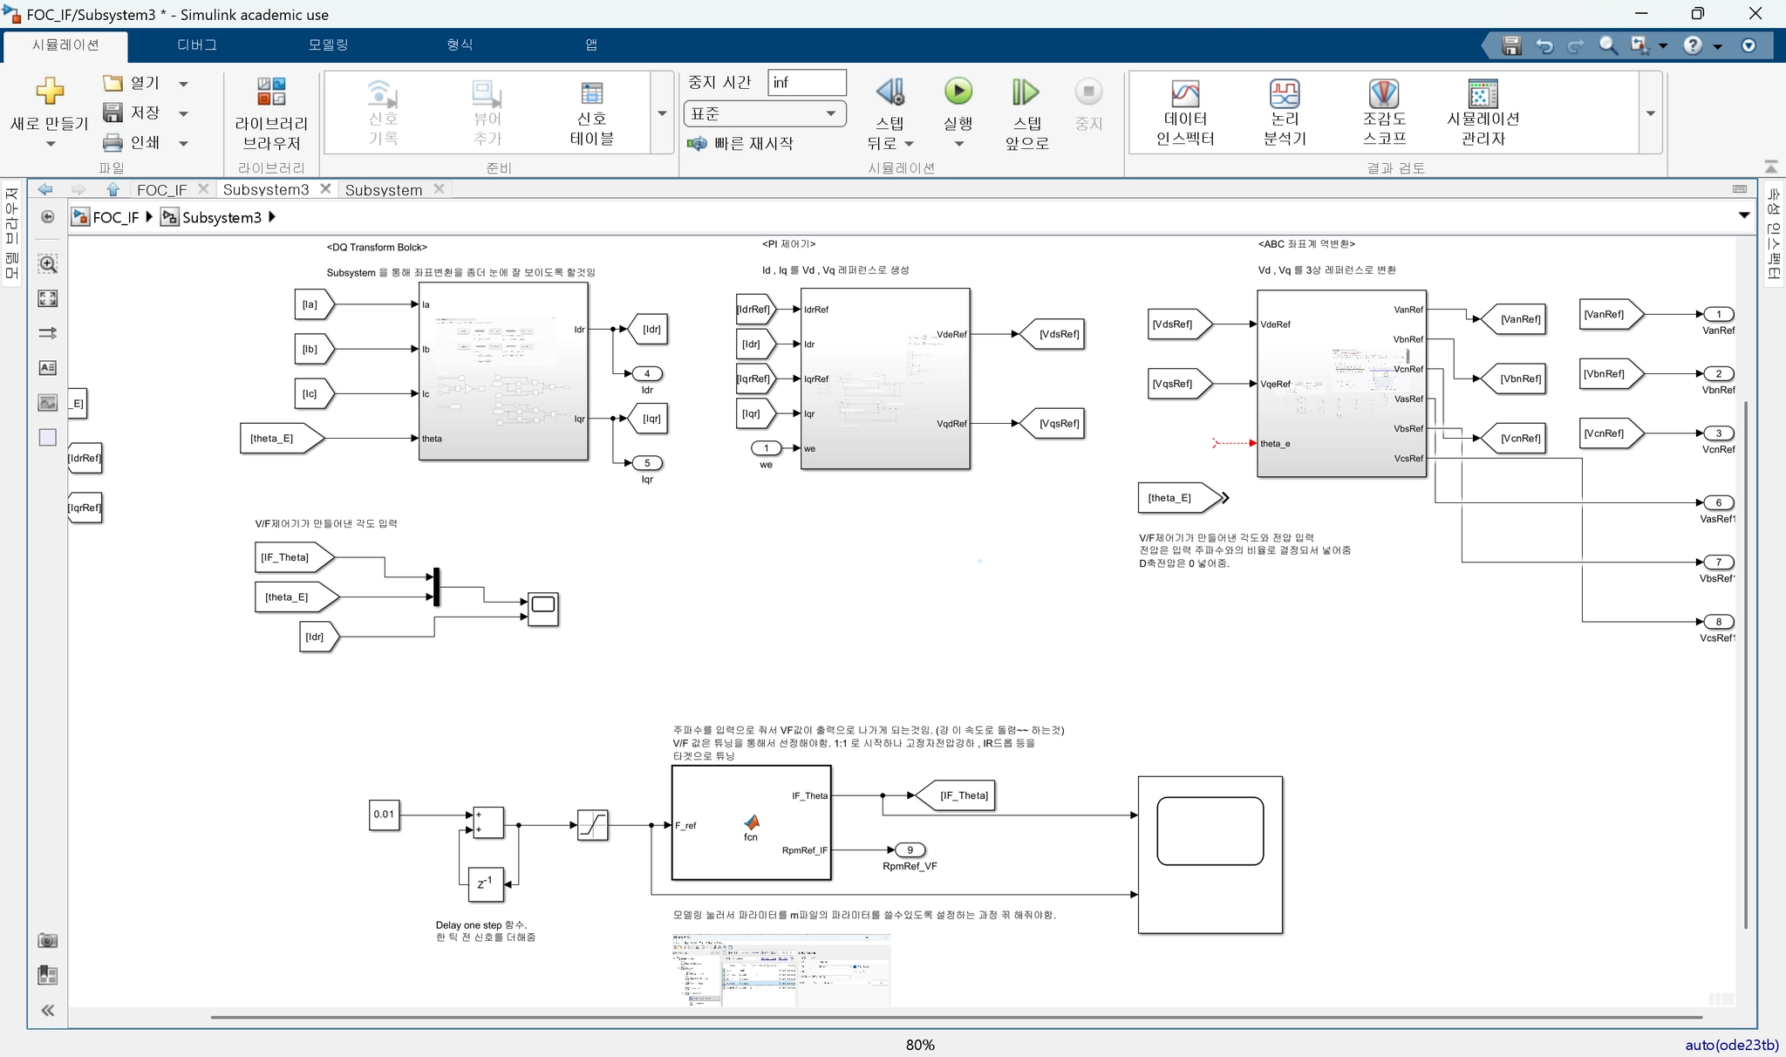Viewport: 1786px width, 1057px height.
Task: Open the Library Browser
Action: pyautogui.click(x=271, y=92)
